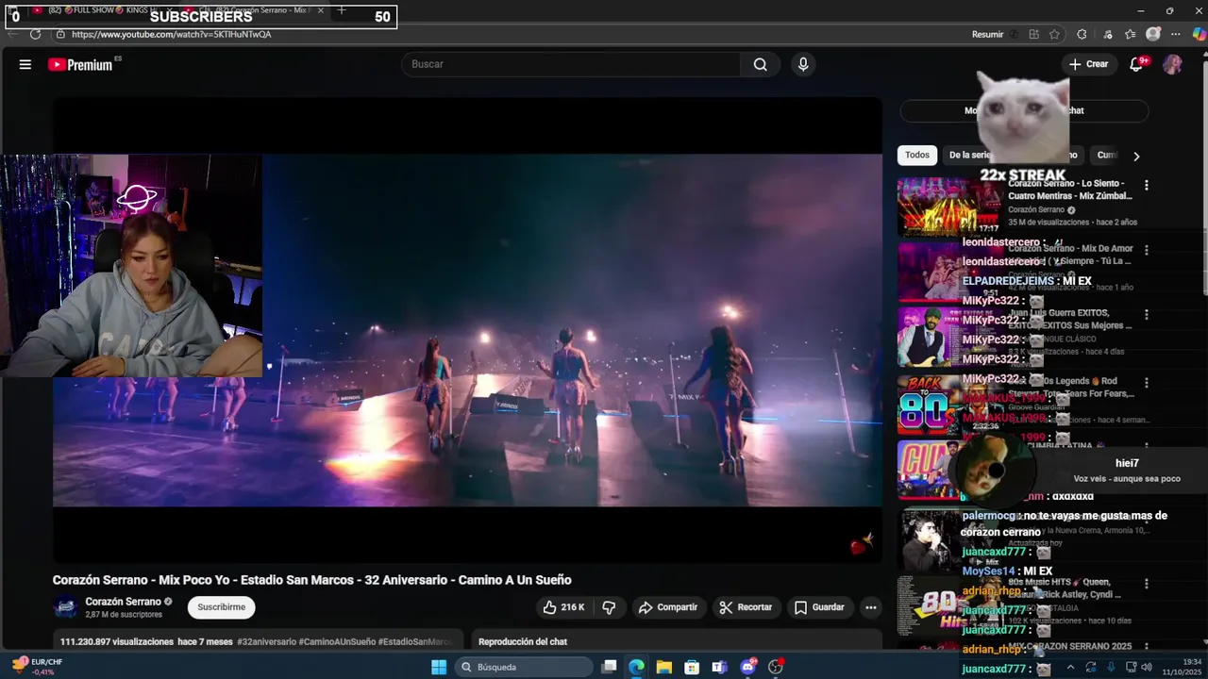Click the search magnifier button

[760, 64]
